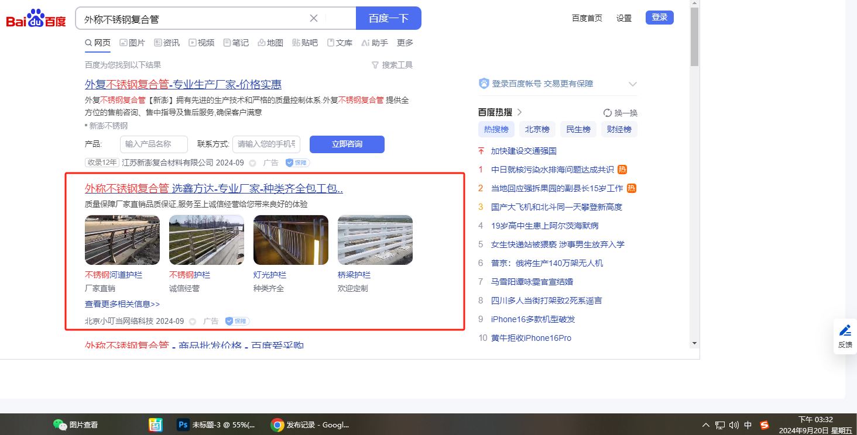Open WeChat 图片查看 in the taskbar
Screen dimensions: 857x435
pyautogui.click(x=76, y=425)
